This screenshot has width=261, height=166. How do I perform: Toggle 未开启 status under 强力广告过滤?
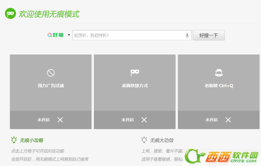coord(44,120)
